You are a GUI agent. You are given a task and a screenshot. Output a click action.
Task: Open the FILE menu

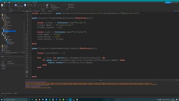click(x=2, y=3)
